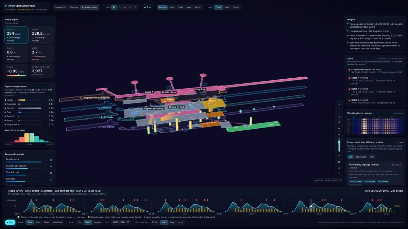Set playback speed to Slow
Screen dimensions: 408x229
coord(30,222)
